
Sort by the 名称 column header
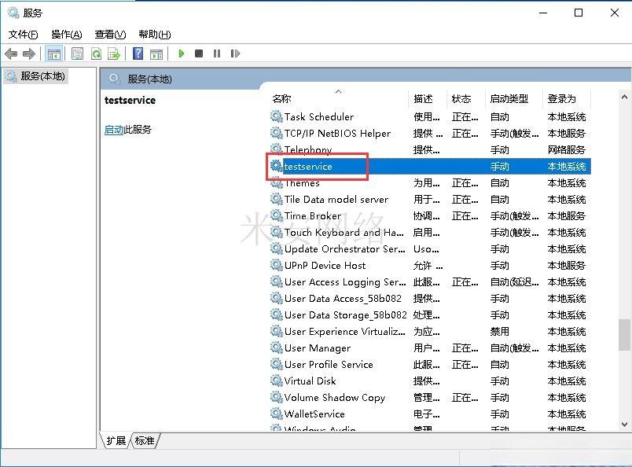coord(339,99)
